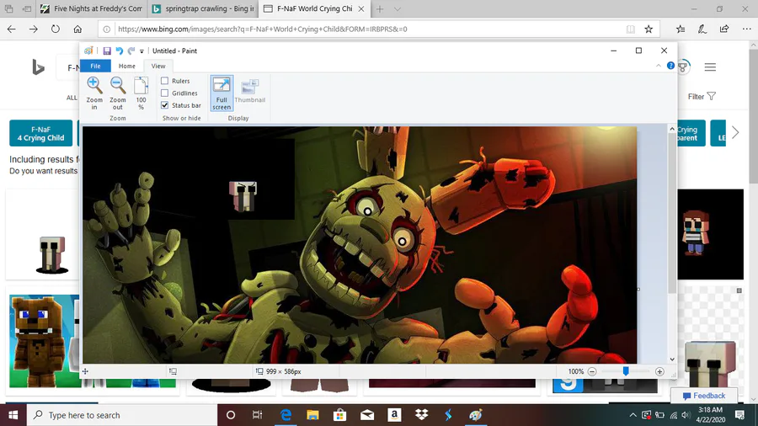Save the drawing via quick access icon
The height and width of the screenshot is (426, 758).
[x=107, y=51]
